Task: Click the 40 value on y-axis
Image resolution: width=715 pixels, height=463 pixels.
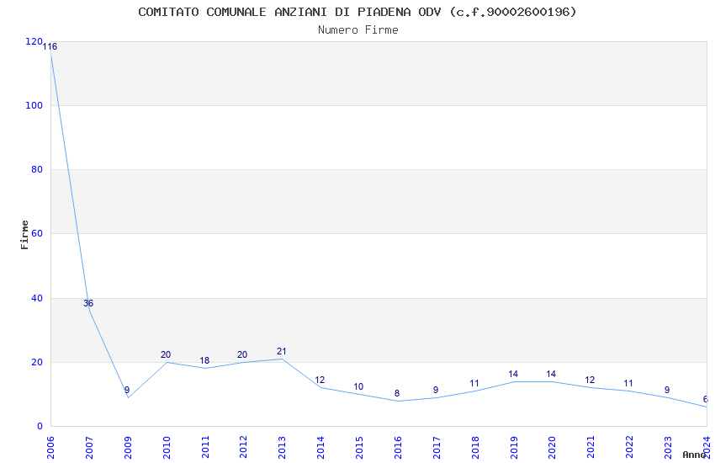Action: point(36,298)
